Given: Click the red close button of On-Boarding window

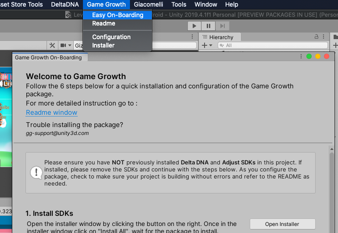Looking at the screenshot, I should click(x=327, y=56).
